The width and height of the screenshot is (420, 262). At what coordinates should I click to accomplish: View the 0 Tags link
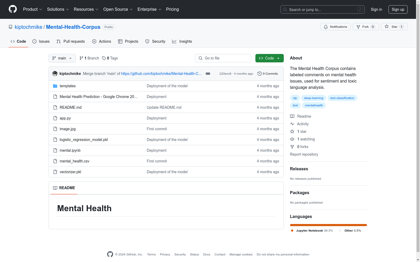pos(110,58)
